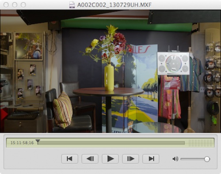Mute audio using the speaker icon
The height and width of the screenshot is (174, 221).
click(x=175, y=159)
